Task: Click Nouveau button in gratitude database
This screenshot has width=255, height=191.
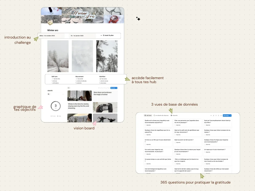Action: (x=226, y=115)
